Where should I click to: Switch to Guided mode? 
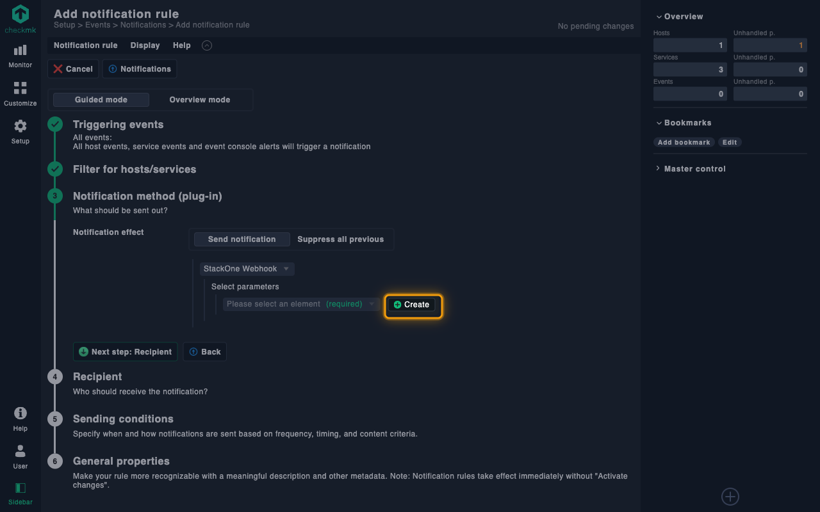point(101,100)
